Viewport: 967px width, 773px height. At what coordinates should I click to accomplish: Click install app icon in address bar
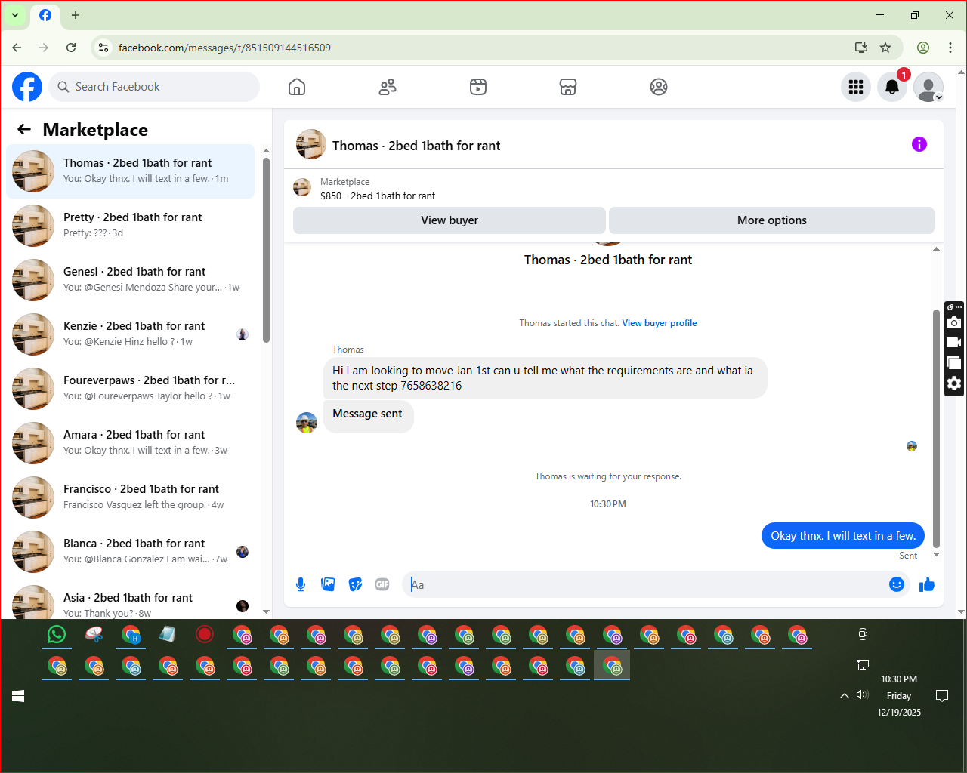point(861,48)
